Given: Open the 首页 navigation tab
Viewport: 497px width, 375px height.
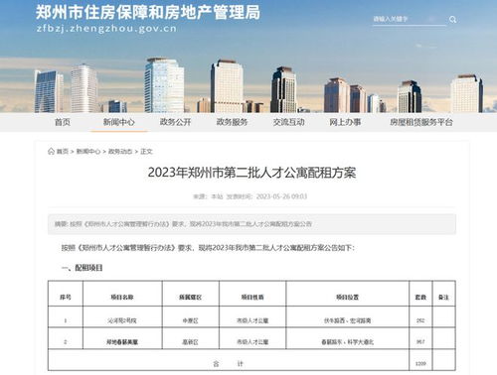Looking at the screenshot, I should pos(63,122).
